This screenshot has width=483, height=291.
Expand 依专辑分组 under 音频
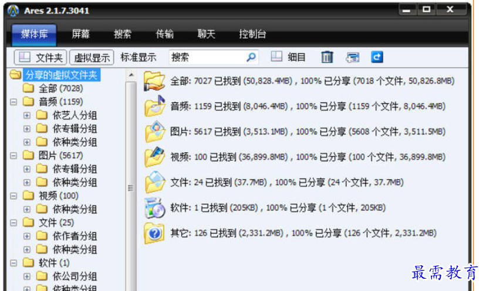coord(27,129)
